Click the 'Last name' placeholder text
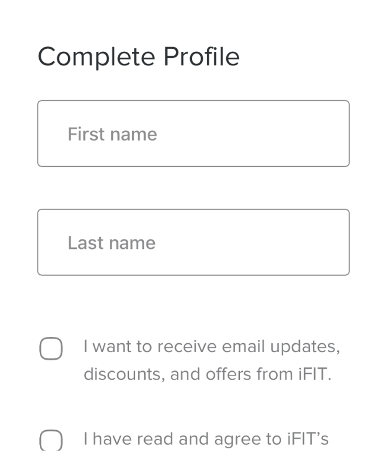Viewport: 387px width, 451px height. pos(111,243)
